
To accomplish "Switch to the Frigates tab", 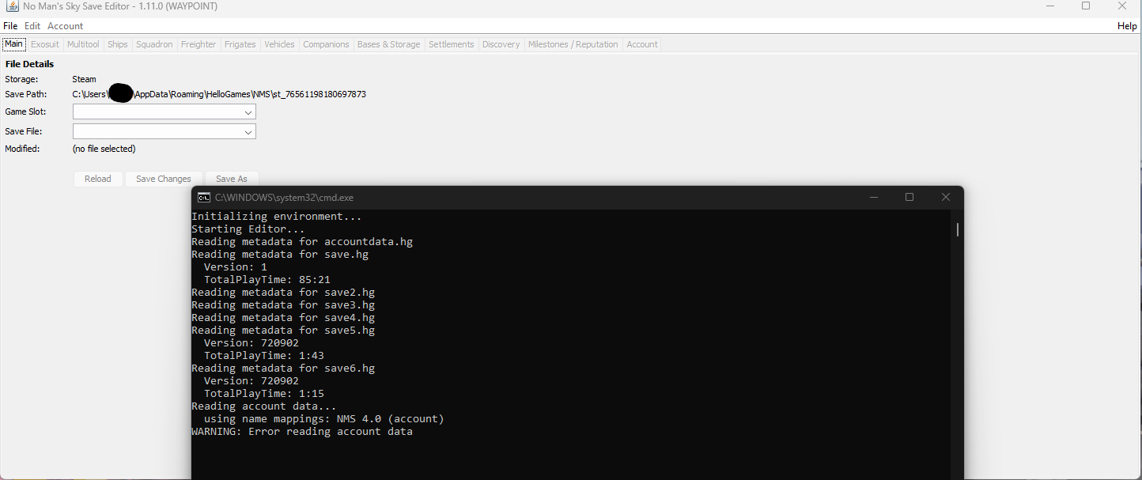I will (x=240, y=44).
